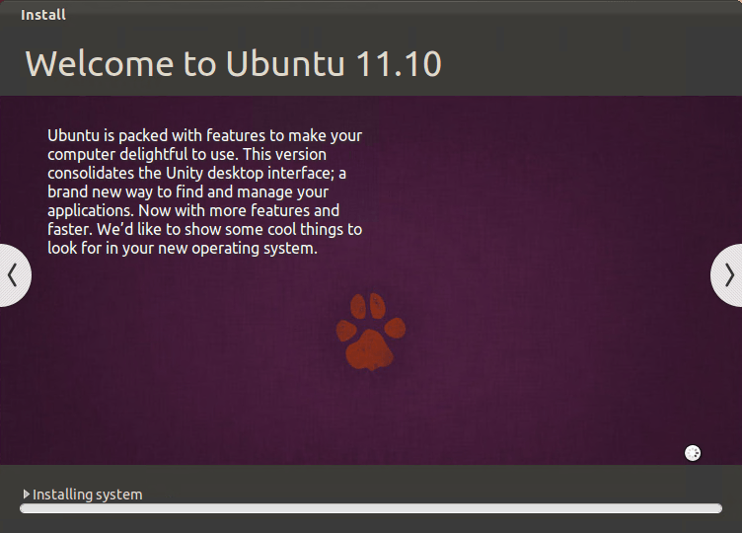The image size is (742, 533).
Task: Click the orange paw print logo
Action: point(371,331)
